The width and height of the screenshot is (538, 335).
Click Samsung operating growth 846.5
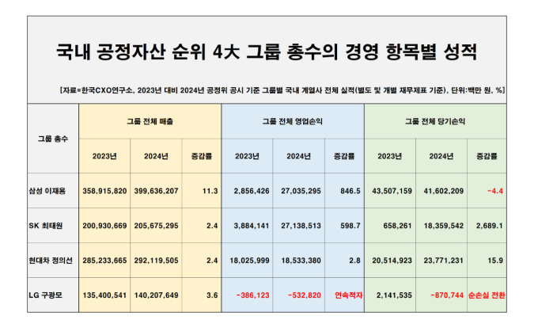[x=350, y=191]
